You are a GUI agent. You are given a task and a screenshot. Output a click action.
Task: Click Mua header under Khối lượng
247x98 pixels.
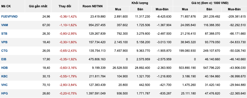[118, 9]
